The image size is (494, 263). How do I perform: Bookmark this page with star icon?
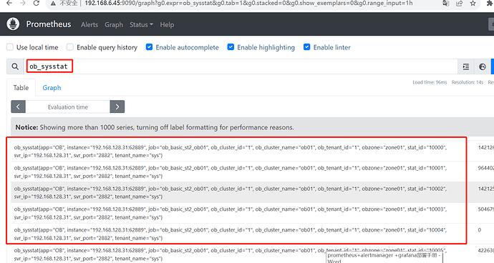point(473,3)
